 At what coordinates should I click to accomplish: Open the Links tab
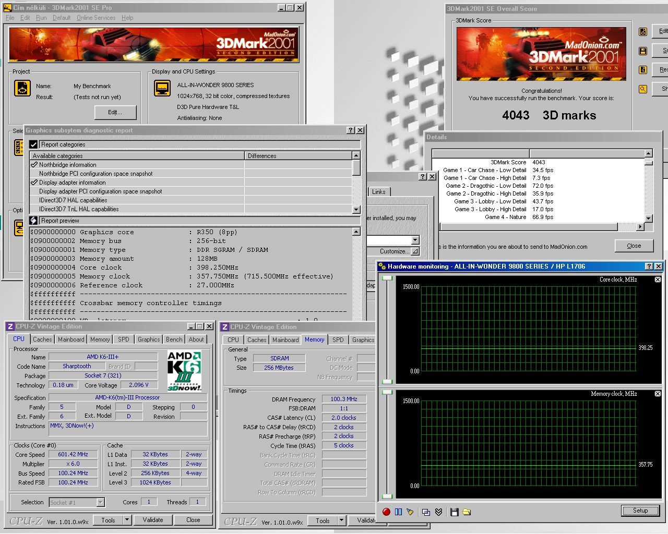[379, 192]
